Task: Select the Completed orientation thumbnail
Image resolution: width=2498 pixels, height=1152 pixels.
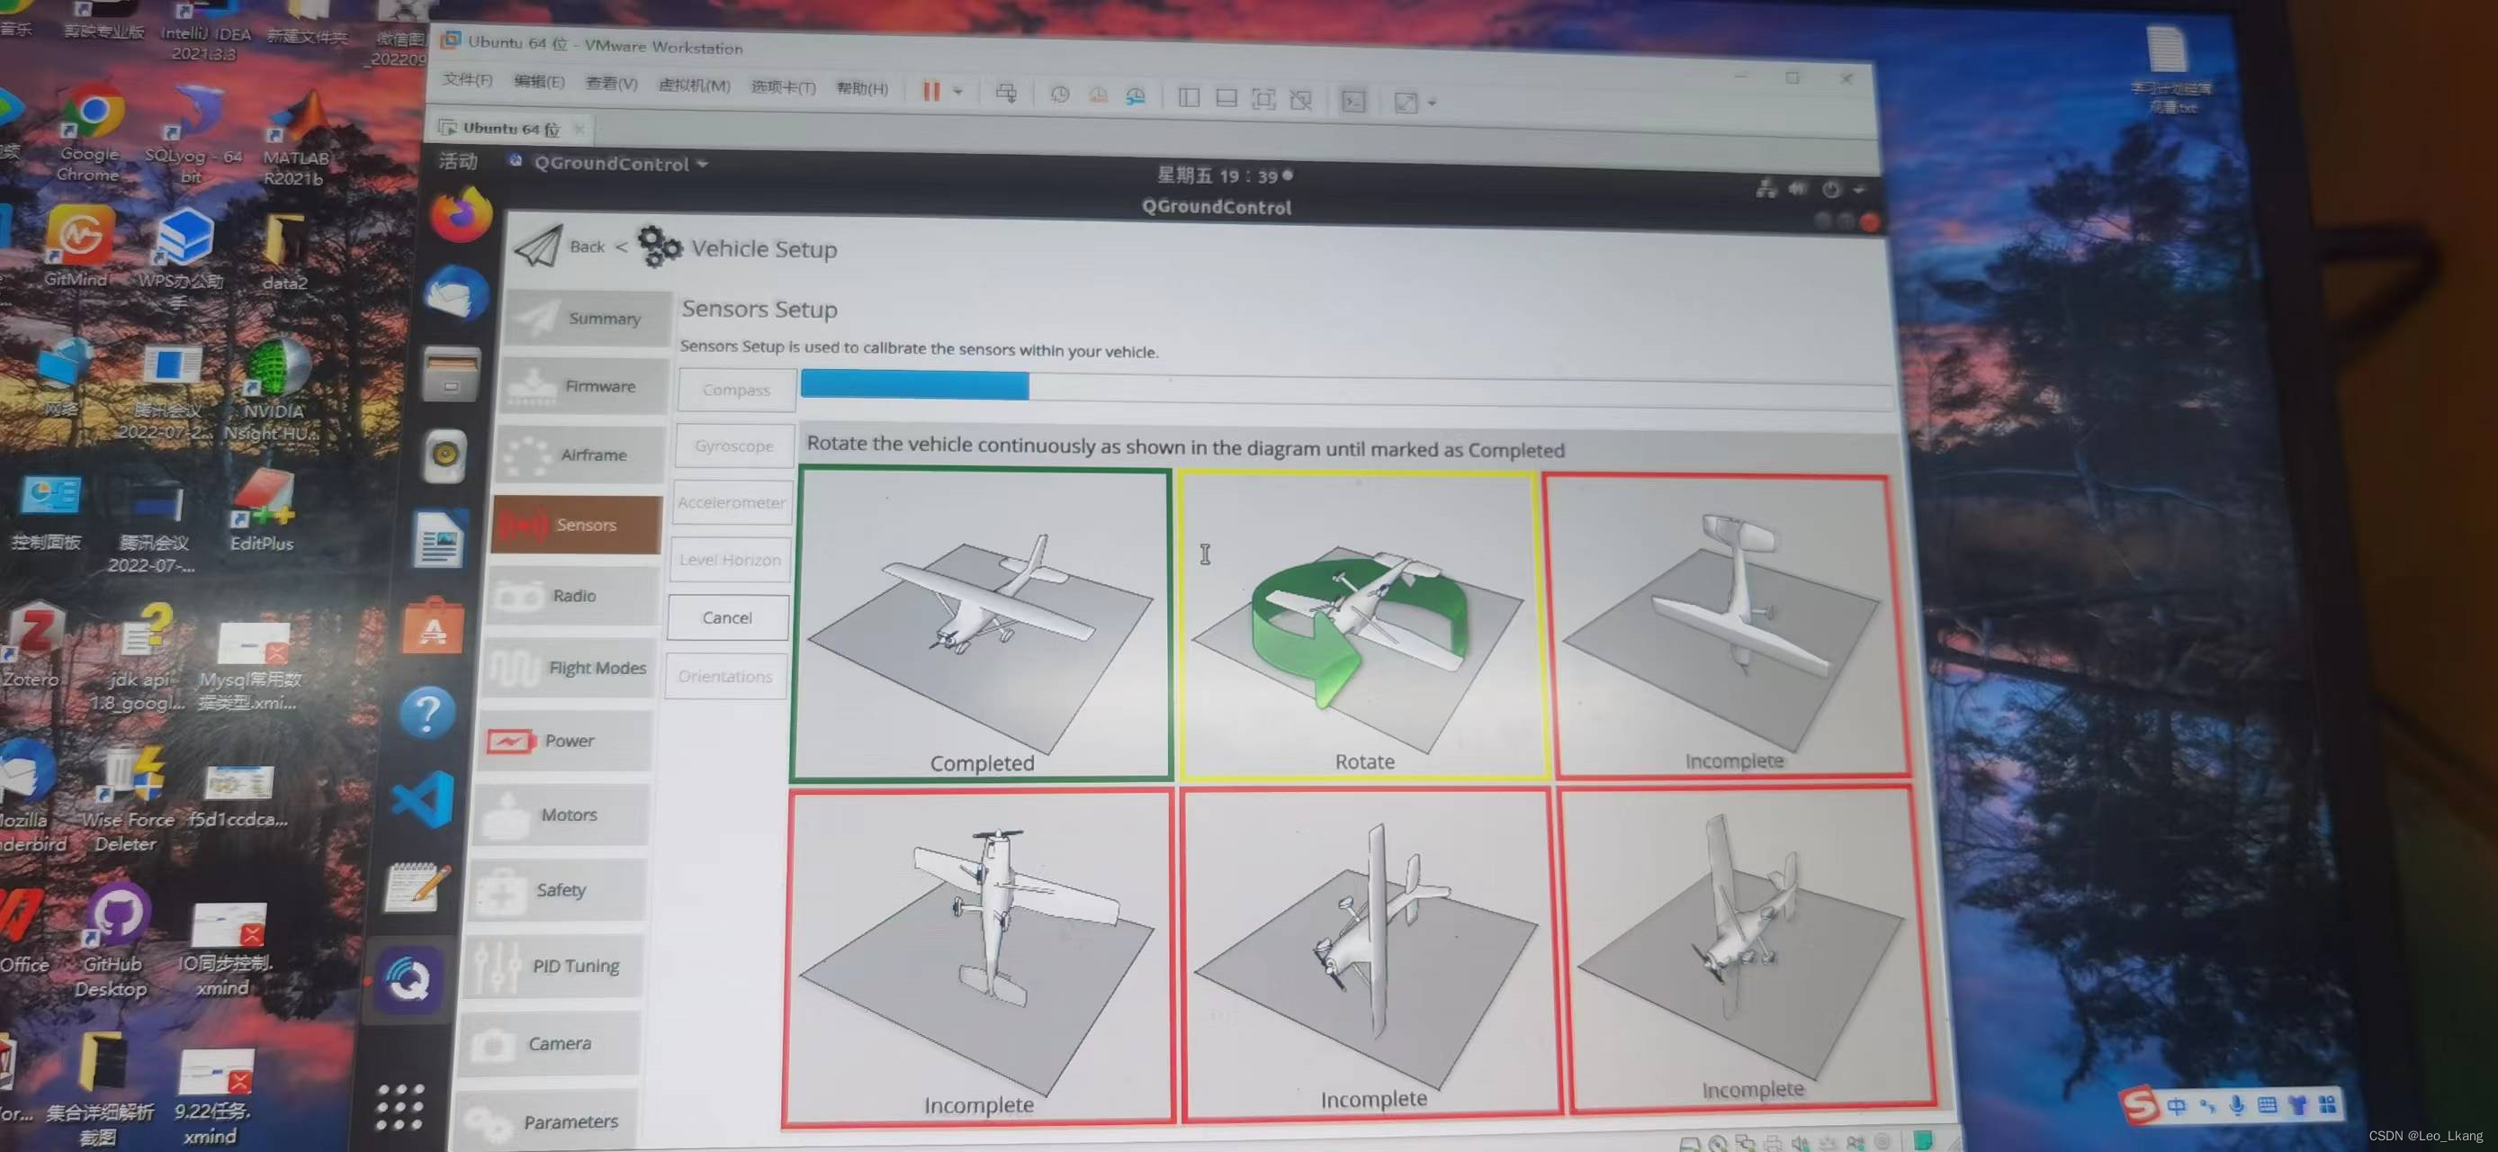Action: 982,624
